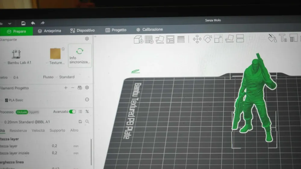Click the AMS filament sync icon
This screenshot has height=169, width=301.
(80, 88)
